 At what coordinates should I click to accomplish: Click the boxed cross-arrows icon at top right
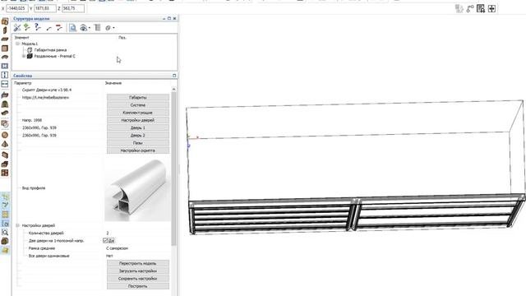pyautogui.click(x=491, y=9)
